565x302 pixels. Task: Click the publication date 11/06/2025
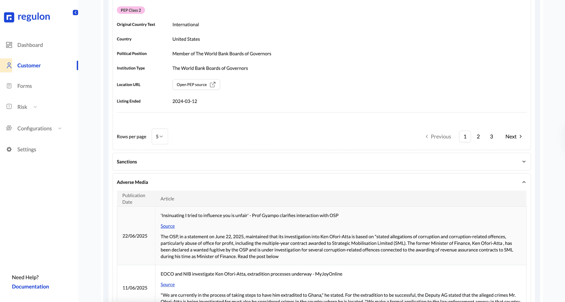click(x=135, y=288)
